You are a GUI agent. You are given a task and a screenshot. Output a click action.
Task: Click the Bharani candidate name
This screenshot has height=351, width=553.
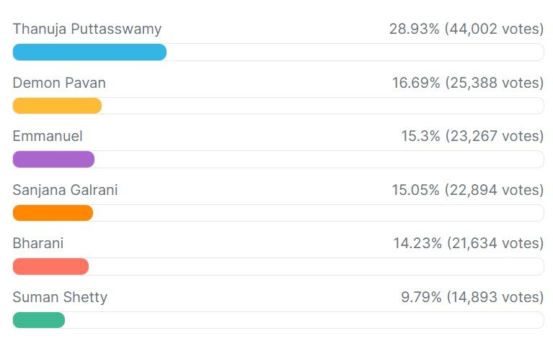coord(38,244)
